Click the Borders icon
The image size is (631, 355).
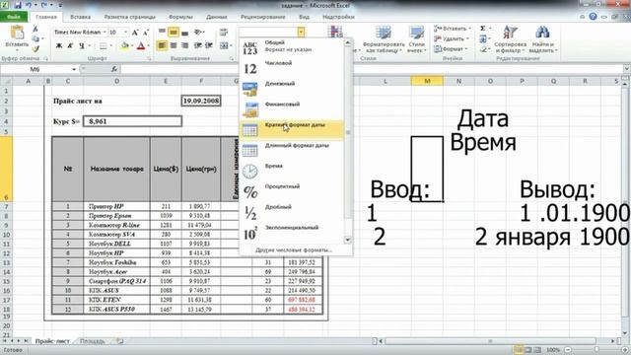click(104, 46)
